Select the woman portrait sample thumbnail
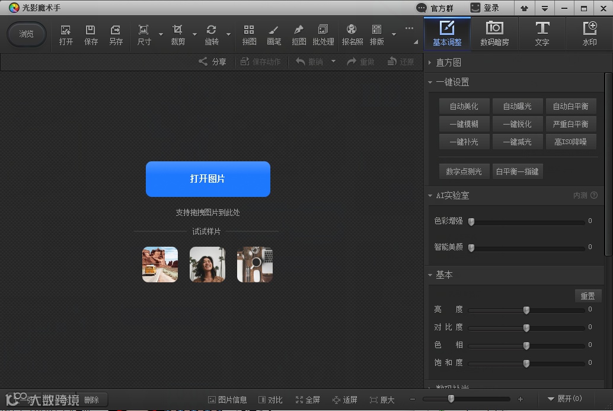Image resolution: width=613 pixels, height=411 pixels. click(207, 265)
